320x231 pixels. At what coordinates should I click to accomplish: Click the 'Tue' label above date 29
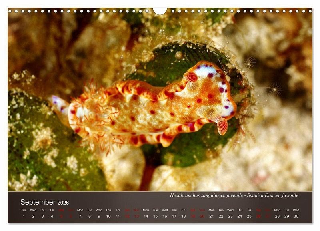click(287, 210)
